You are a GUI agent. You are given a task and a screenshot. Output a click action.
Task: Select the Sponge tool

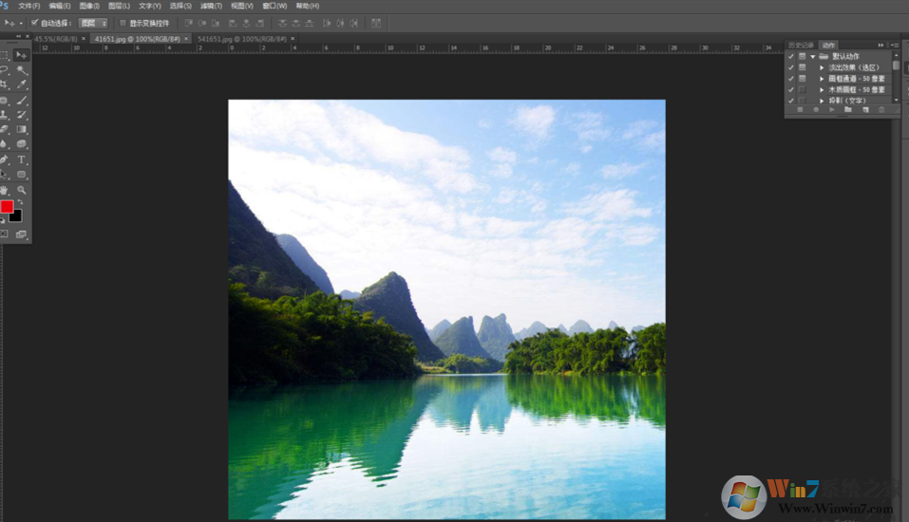click(22, 143)
